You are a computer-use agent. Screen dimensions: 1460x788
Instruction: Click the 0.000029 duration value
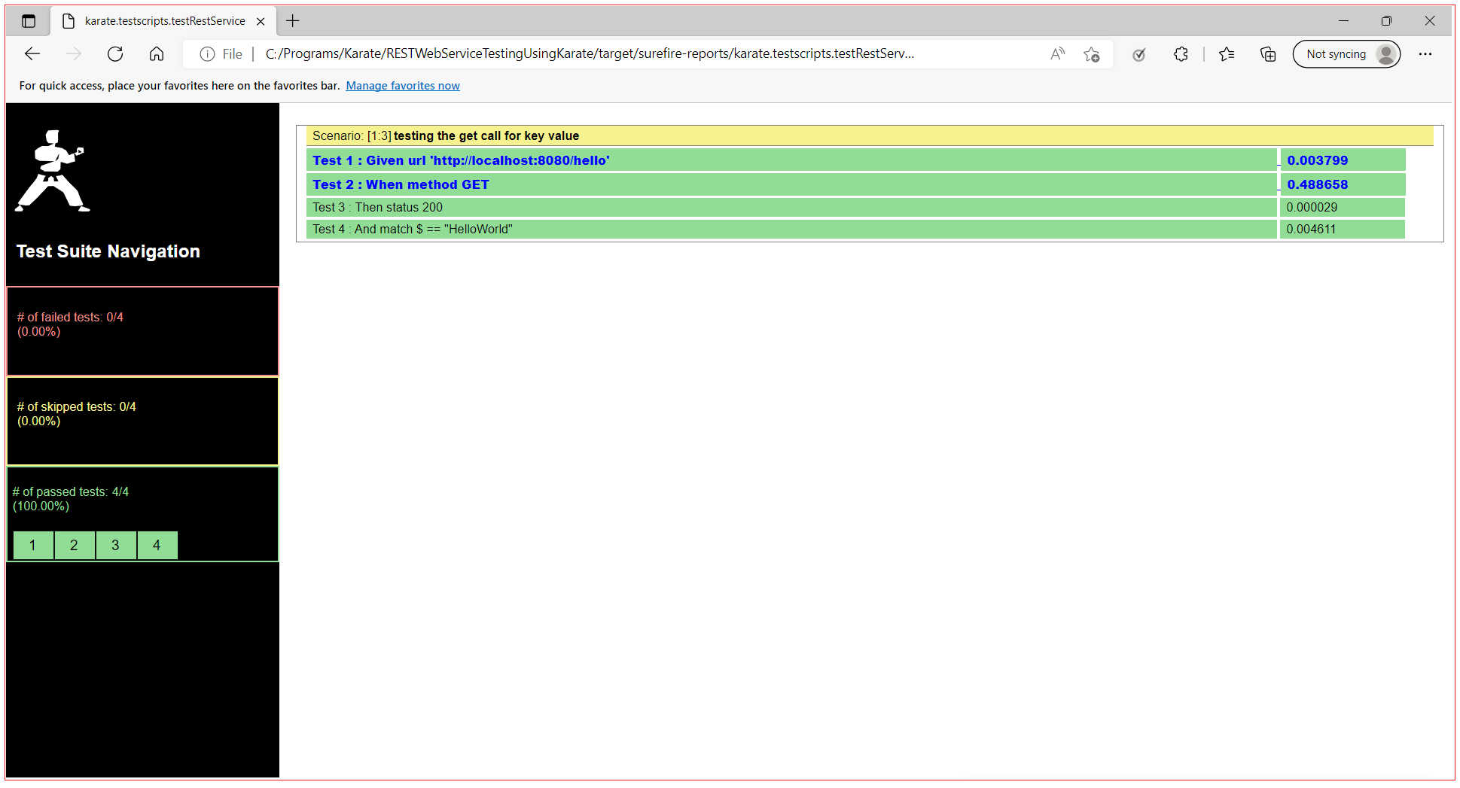click(1312, 208)
